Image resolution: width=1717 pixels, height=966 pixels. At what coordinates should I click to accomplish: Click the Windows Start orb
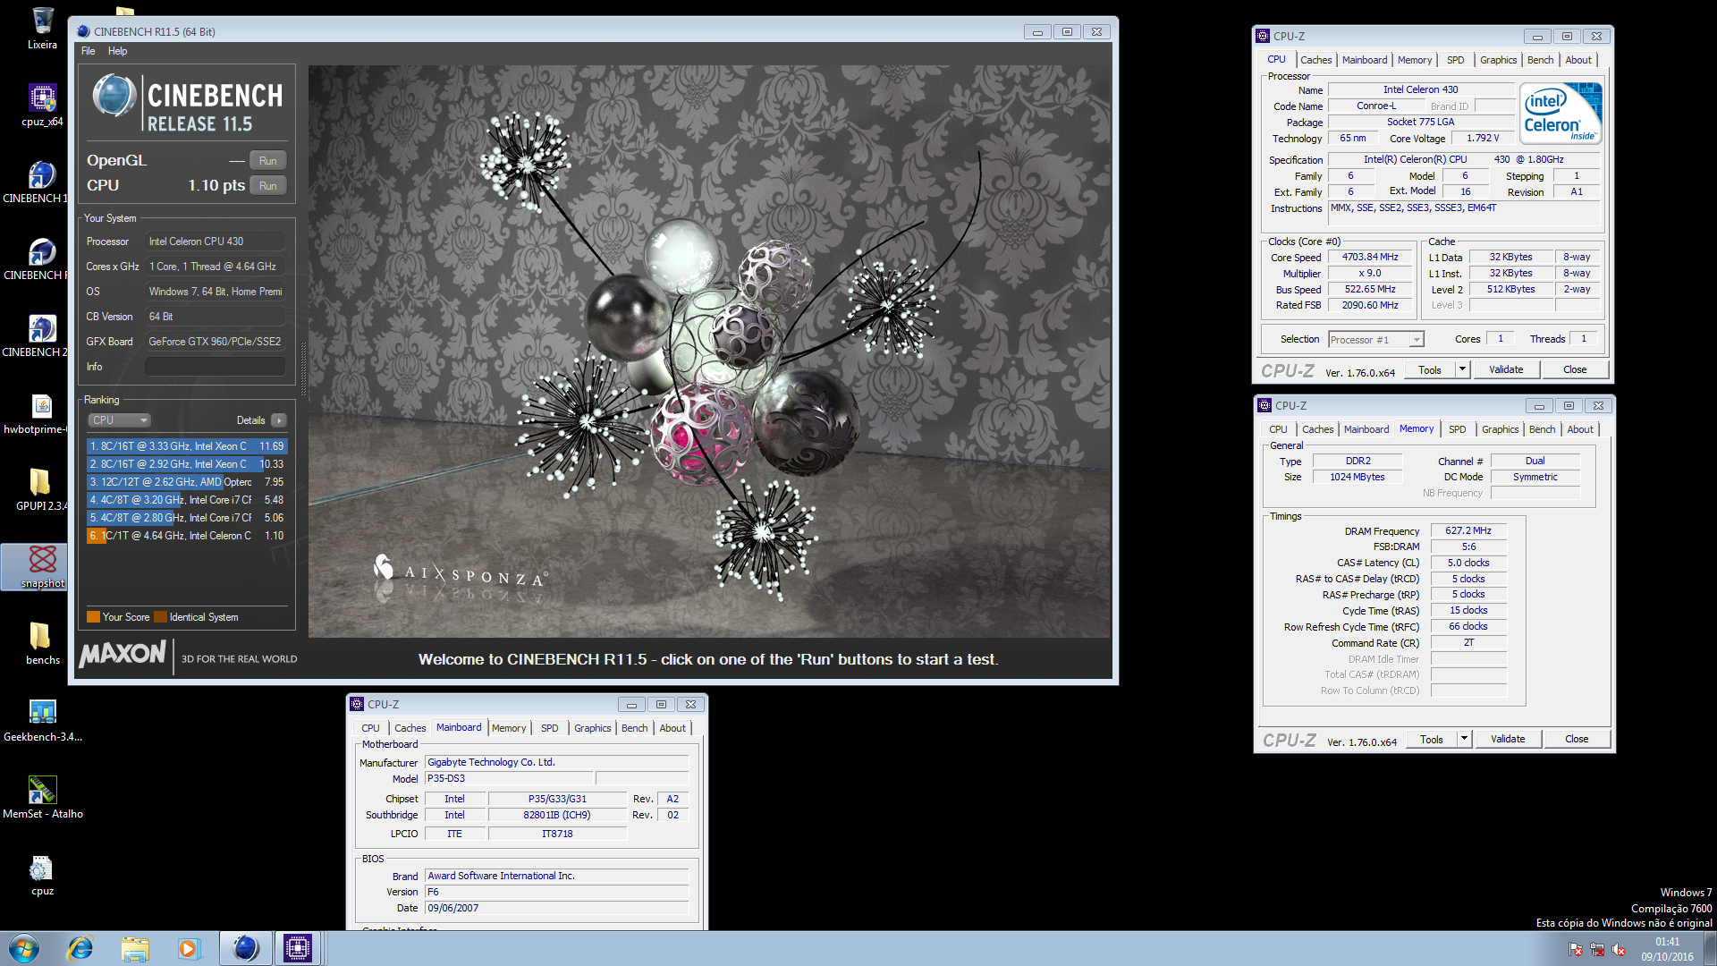click(24, 948)
